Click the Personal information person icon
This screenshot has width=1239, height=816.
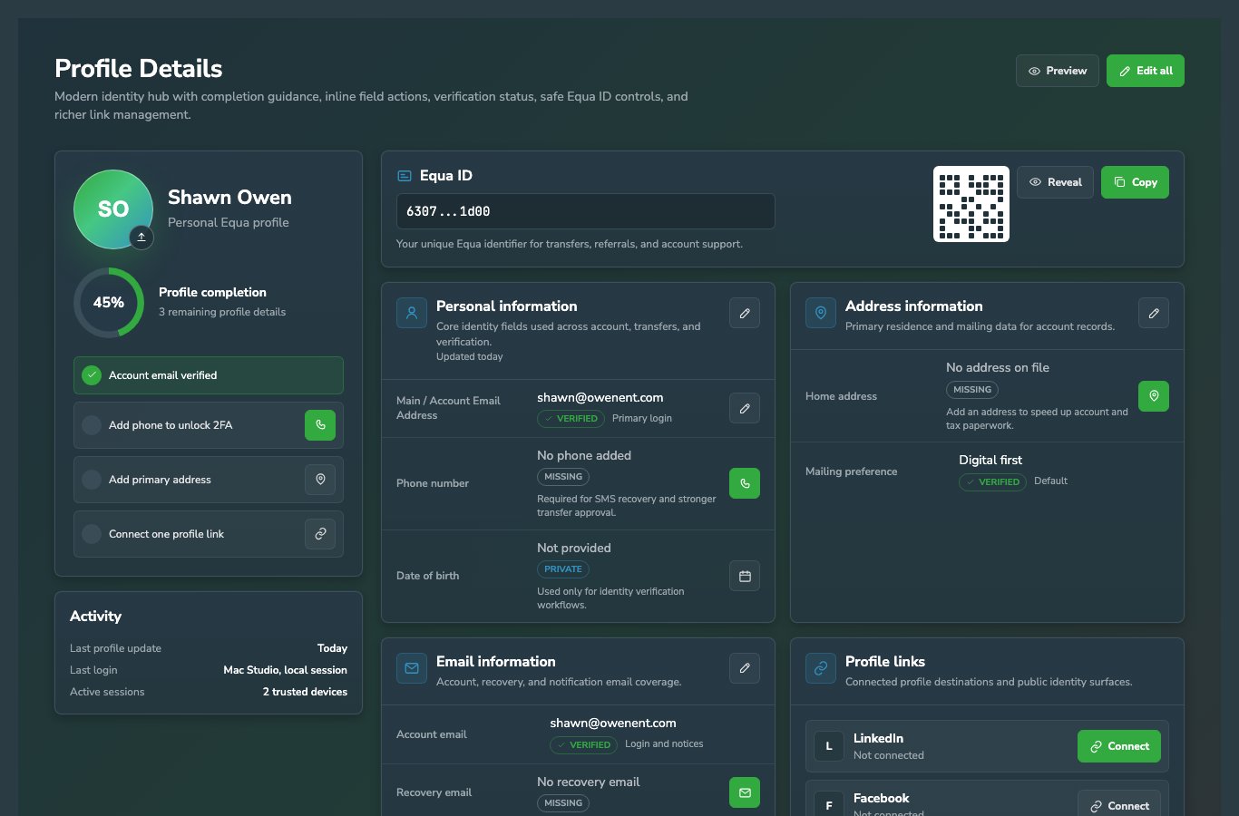point(412,313)
